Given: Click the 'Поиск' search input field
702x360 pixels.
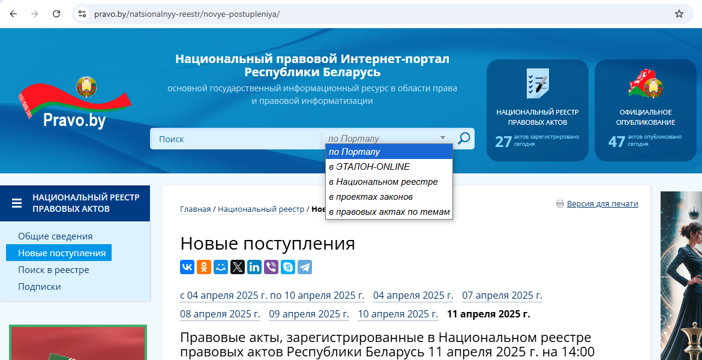Looking at the screenshot, I should 235,139.
